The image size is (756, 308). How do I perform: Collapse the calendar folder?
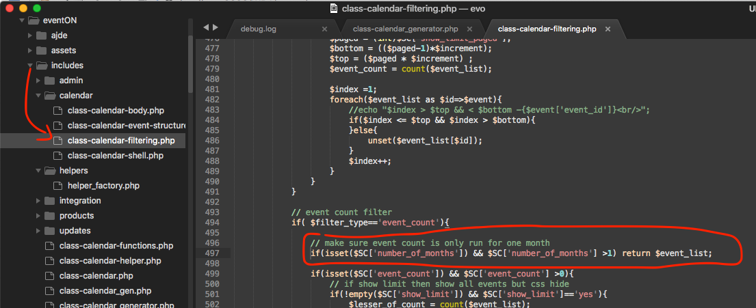click(x=38, y=96)
